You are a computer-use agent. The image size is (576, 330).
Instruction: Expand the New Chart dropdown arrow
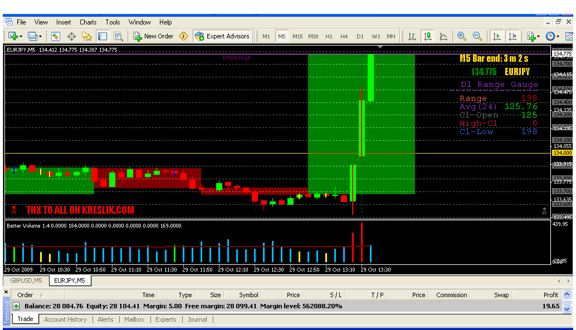21,36
